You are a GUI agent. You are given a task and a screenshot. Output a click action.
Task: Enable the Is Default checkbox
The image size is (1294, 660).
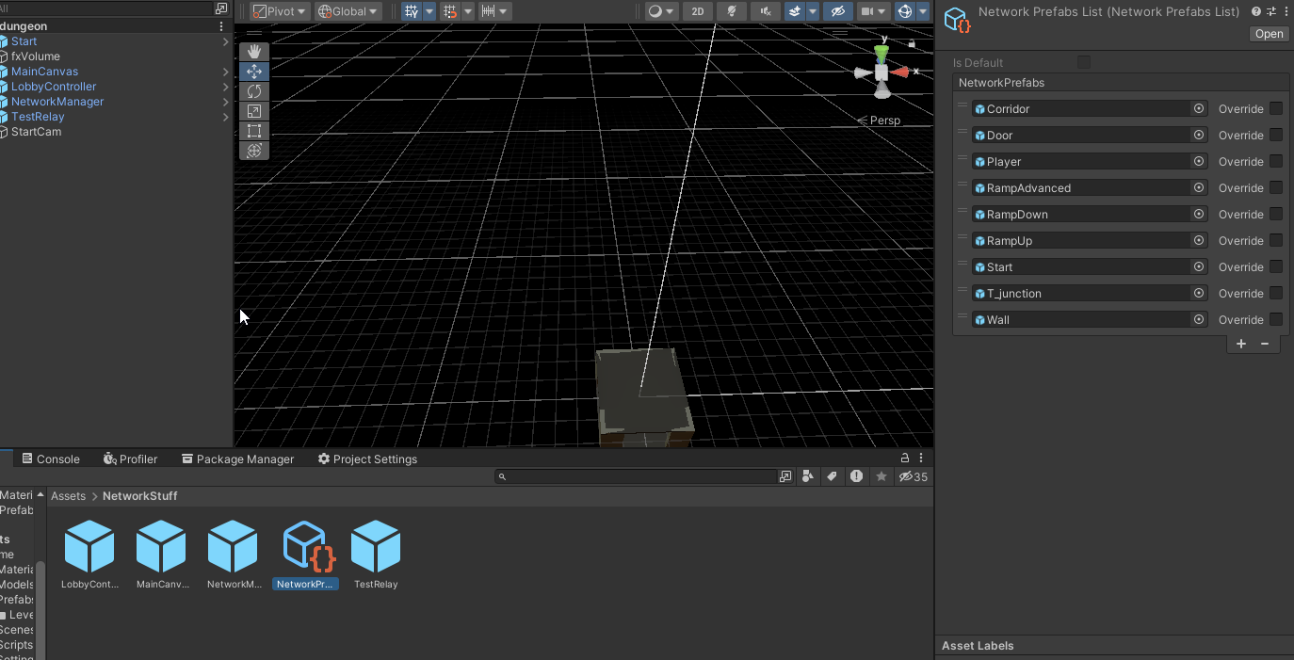1083,61
